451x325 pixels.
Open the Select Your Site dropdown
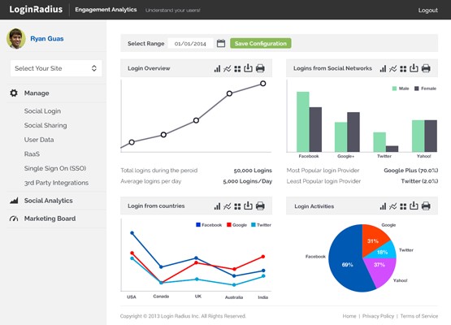tap(56, 68)
